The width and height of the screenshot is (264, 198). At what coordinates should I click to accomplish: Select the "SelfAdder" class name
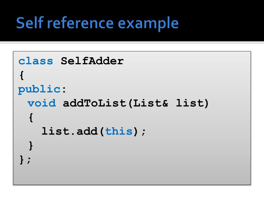(x=92, y=61)
